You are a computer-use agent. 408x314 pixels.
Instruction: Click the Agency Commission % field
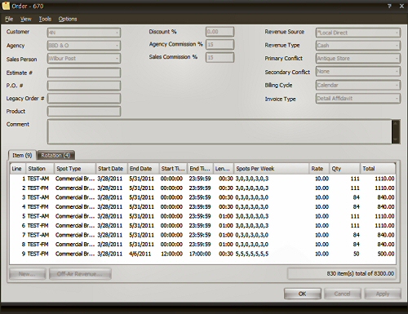[x=220, y=45]
